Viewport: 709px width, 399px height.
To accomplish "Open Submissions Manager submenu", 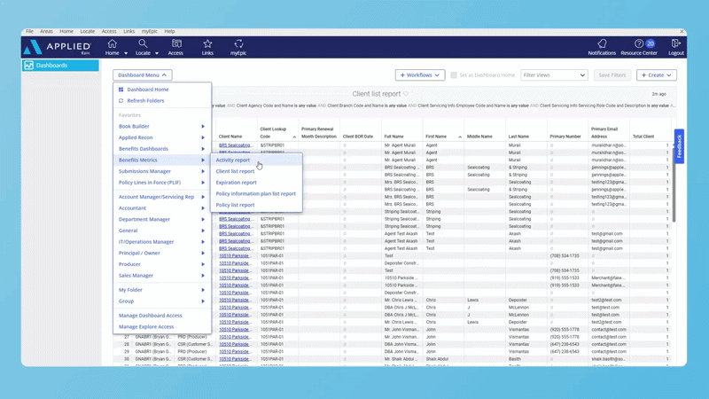I will pos(162,171).
